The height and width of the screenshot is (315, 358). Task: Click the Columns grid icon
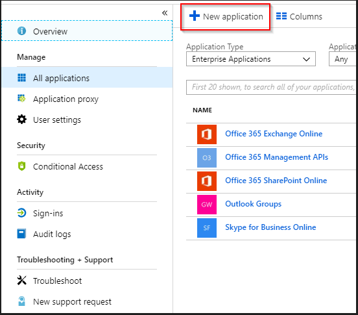pyautogui.click(x=281, y=16)
